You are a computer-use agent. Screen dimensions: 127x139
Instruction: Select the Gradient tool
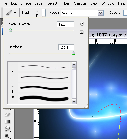coord(7,122)
